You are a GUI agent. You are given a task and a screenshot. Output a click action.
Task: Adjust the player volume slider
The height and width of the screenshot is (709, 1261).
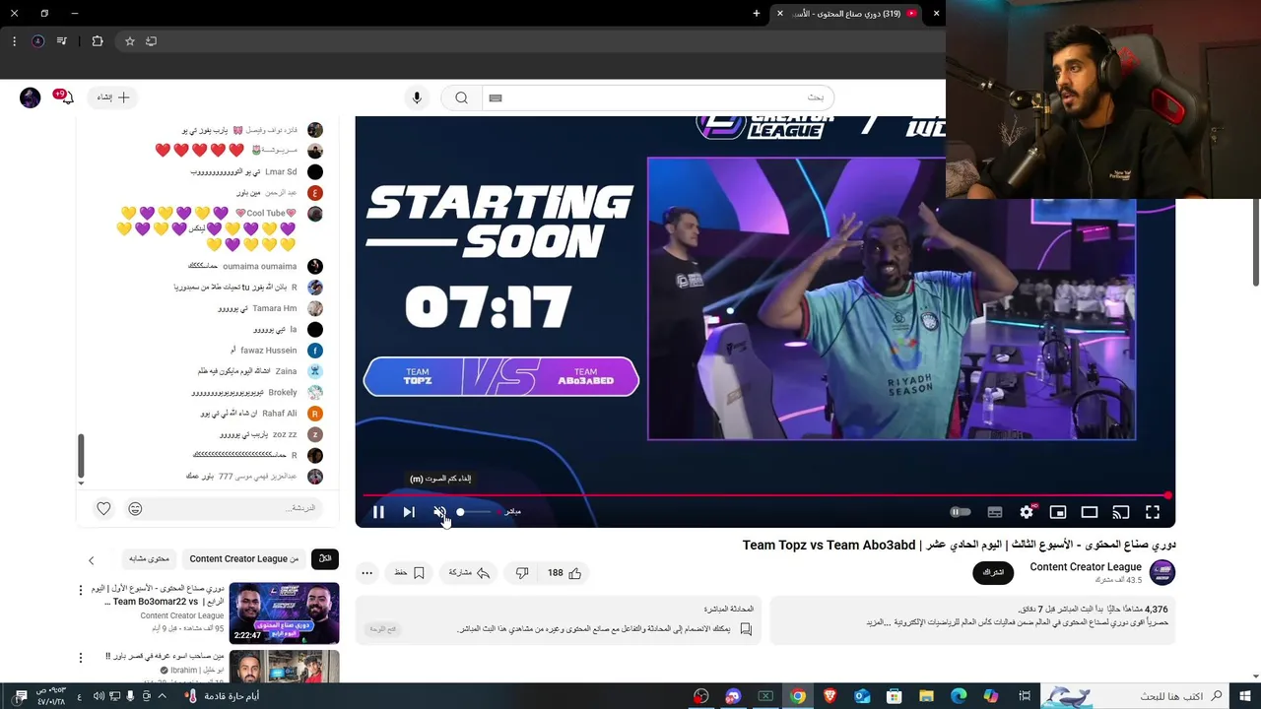473,512
